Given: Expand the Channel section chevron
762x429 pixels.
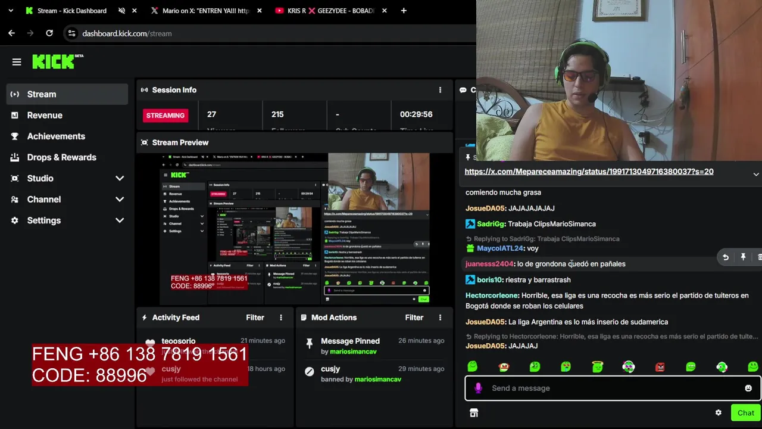Looking at the screenshot, I should pos(120,199).
